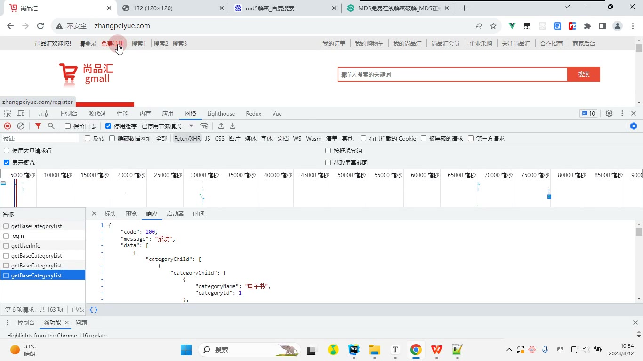Open the Lighthouse DevTools tab

click(221, 114)
